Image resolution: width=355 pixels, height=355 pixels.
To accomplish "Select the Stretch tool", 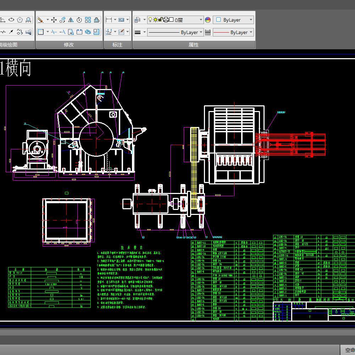I will (x=71, y=32).
